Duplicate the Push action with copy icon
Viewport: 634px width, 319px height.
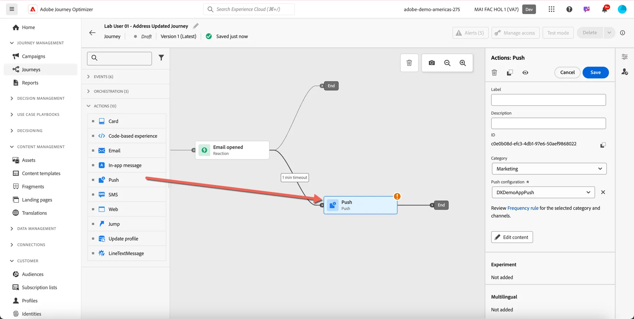point(510,73)
